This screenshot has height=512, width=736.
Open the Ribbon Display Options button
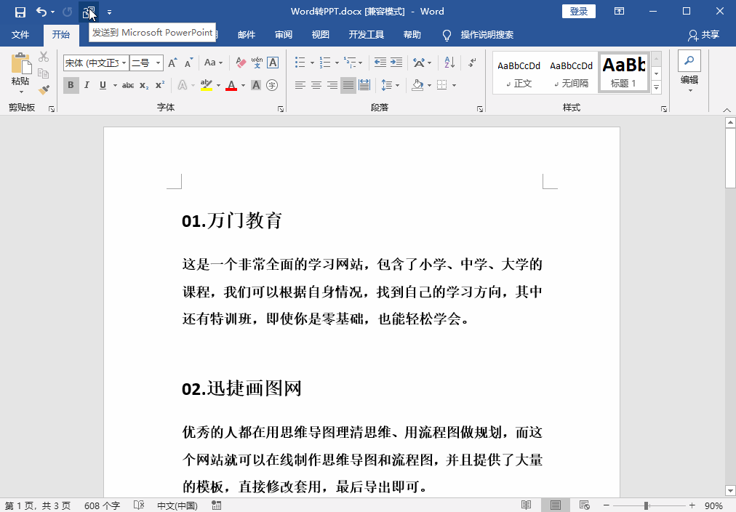click(x=619, y=11)
